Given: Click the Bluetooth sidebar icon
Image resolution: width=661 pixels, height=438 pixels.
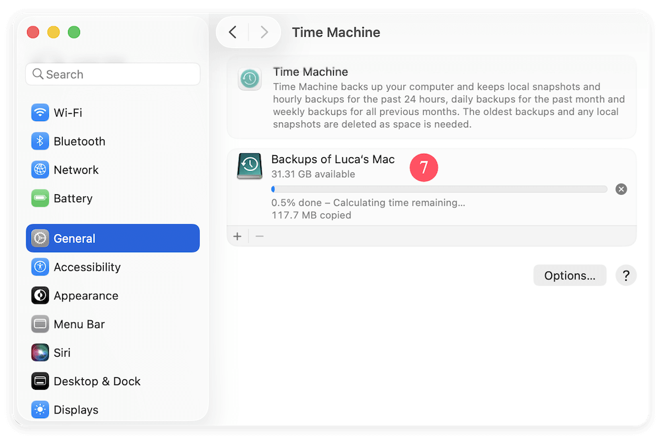Looking at the screenshot, I should [40, 141].
